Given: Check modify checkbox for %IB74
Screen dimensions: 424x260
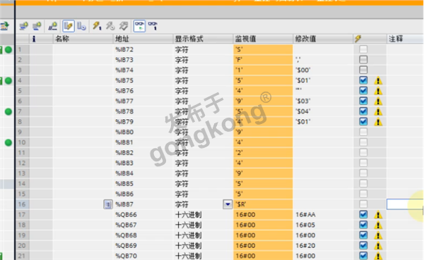Looking at the screenshot, I should point(363,70).
